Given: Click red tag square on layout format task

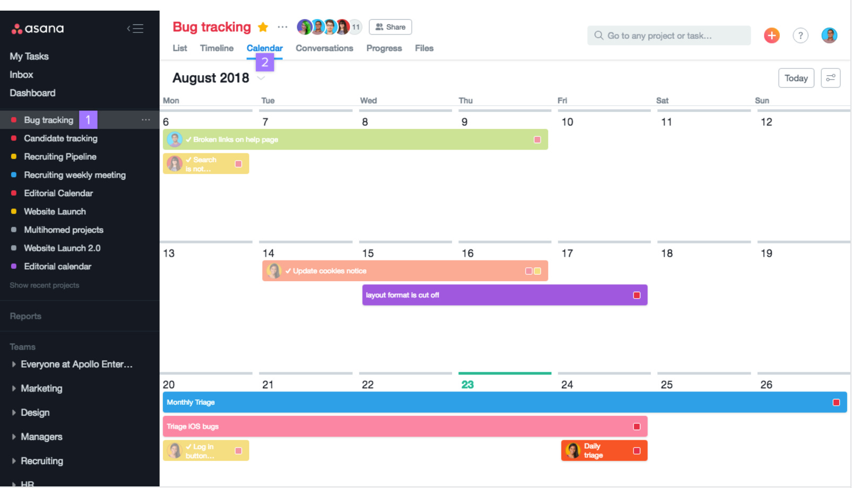Looking at the screenshot, I should (637, 295).
